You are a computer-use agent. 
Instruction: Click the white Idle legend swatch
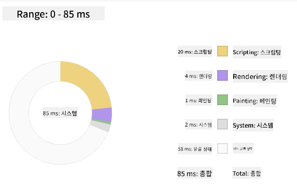(x=223, y=148)
